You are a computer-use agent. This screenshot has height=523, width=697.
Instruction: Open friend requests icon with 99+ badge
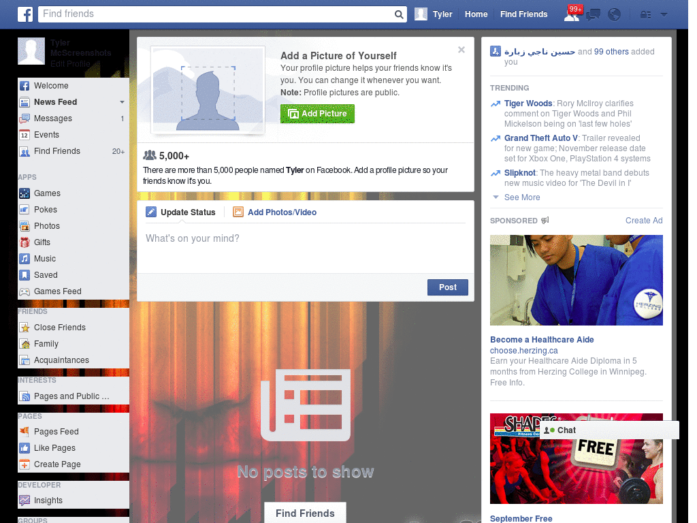(x=572, y=14)
